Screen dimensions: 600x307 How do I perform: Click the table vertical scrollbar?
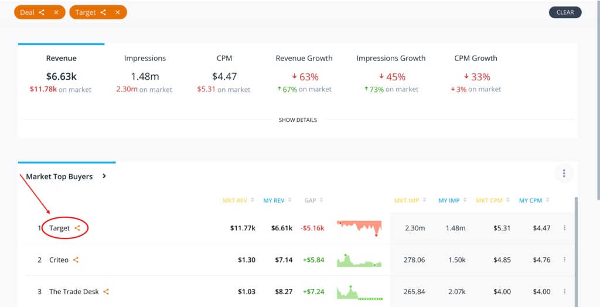(x=577, y=251)
